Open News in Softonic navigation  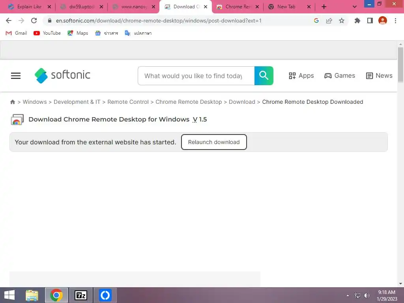[379, 75]
